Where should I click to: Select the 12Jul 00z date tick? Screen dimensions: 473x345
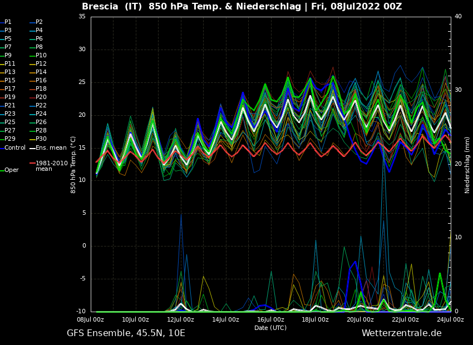(180, 320)
